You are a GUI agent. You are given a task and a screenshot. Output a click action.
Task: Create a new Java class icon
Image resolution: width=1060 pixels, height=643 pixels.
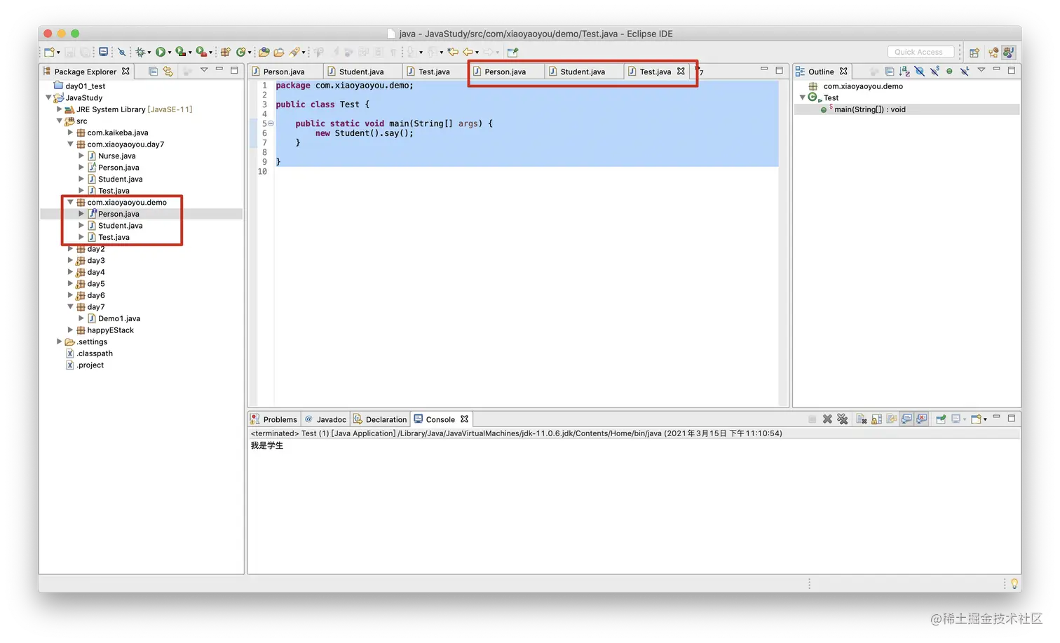tap(240, 52)
